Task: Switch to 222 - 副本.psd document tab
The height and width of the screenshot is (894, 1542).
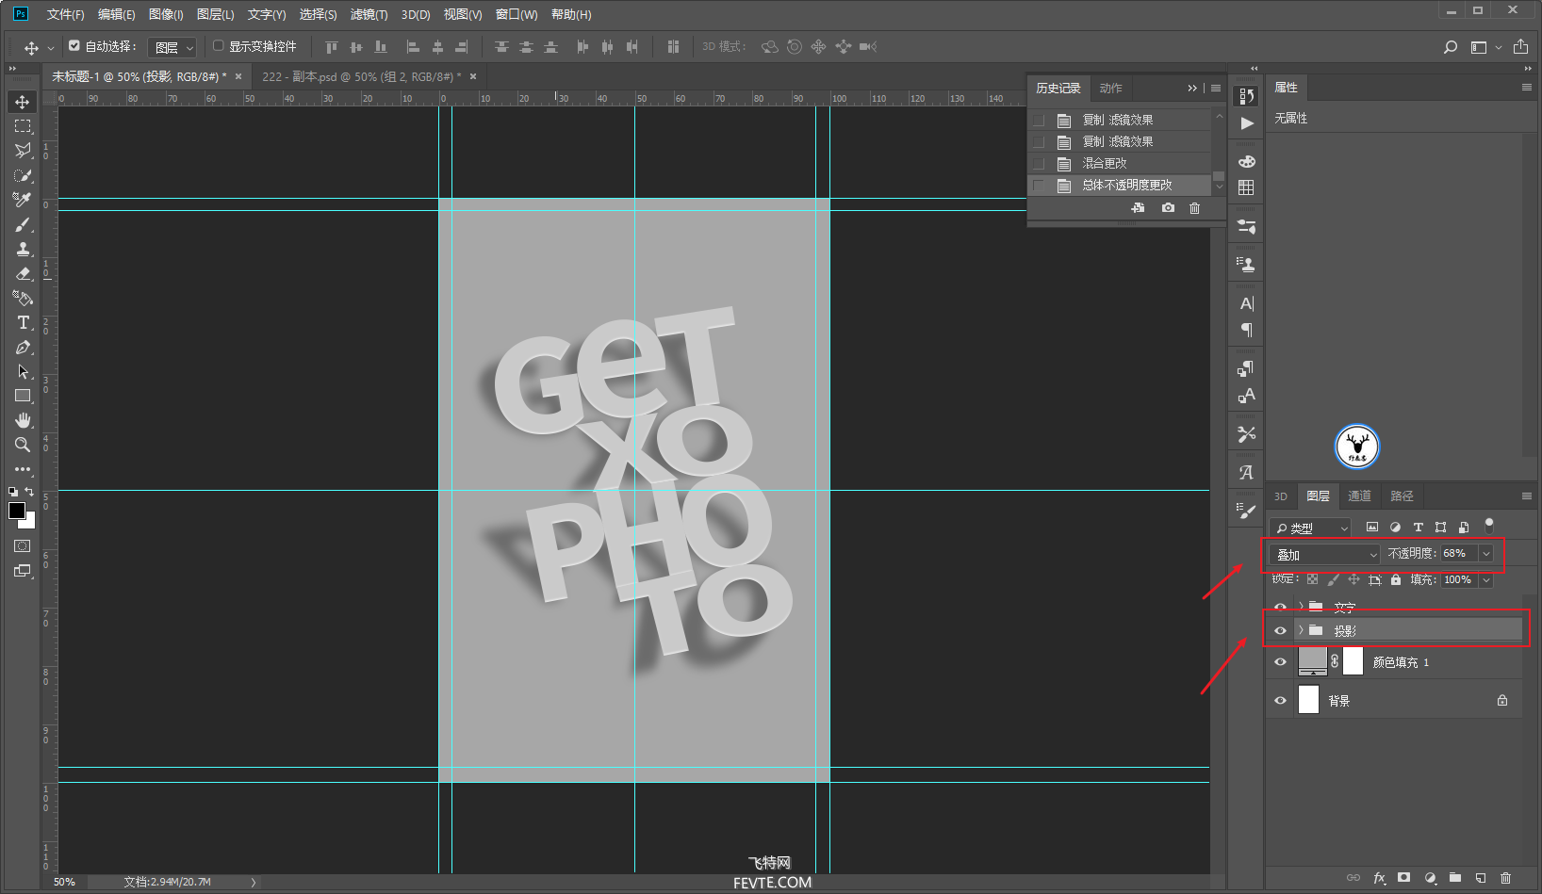Action: point(362,76)
